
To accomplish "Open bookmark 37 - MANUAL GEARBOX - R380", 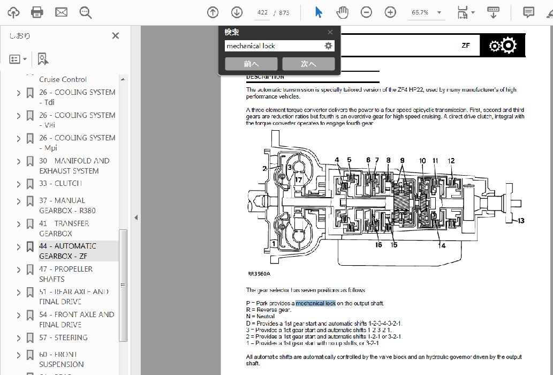I will [67, 205].
